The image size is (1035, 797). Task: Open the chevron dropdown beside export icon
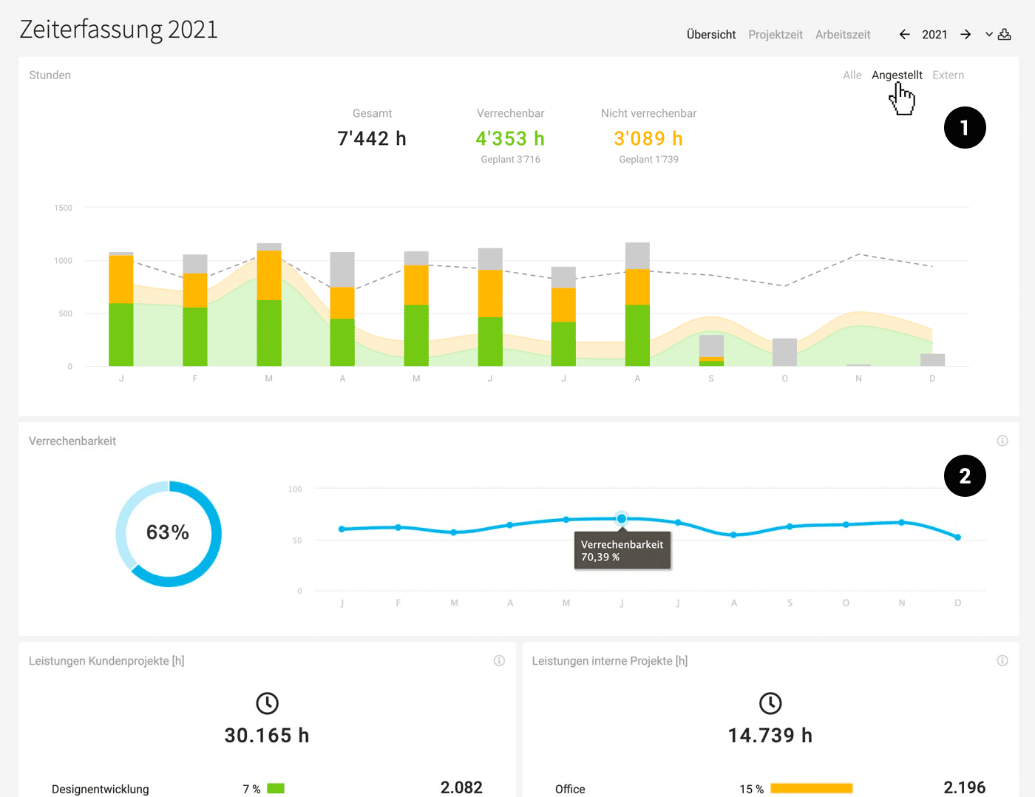tap(989, 35)
